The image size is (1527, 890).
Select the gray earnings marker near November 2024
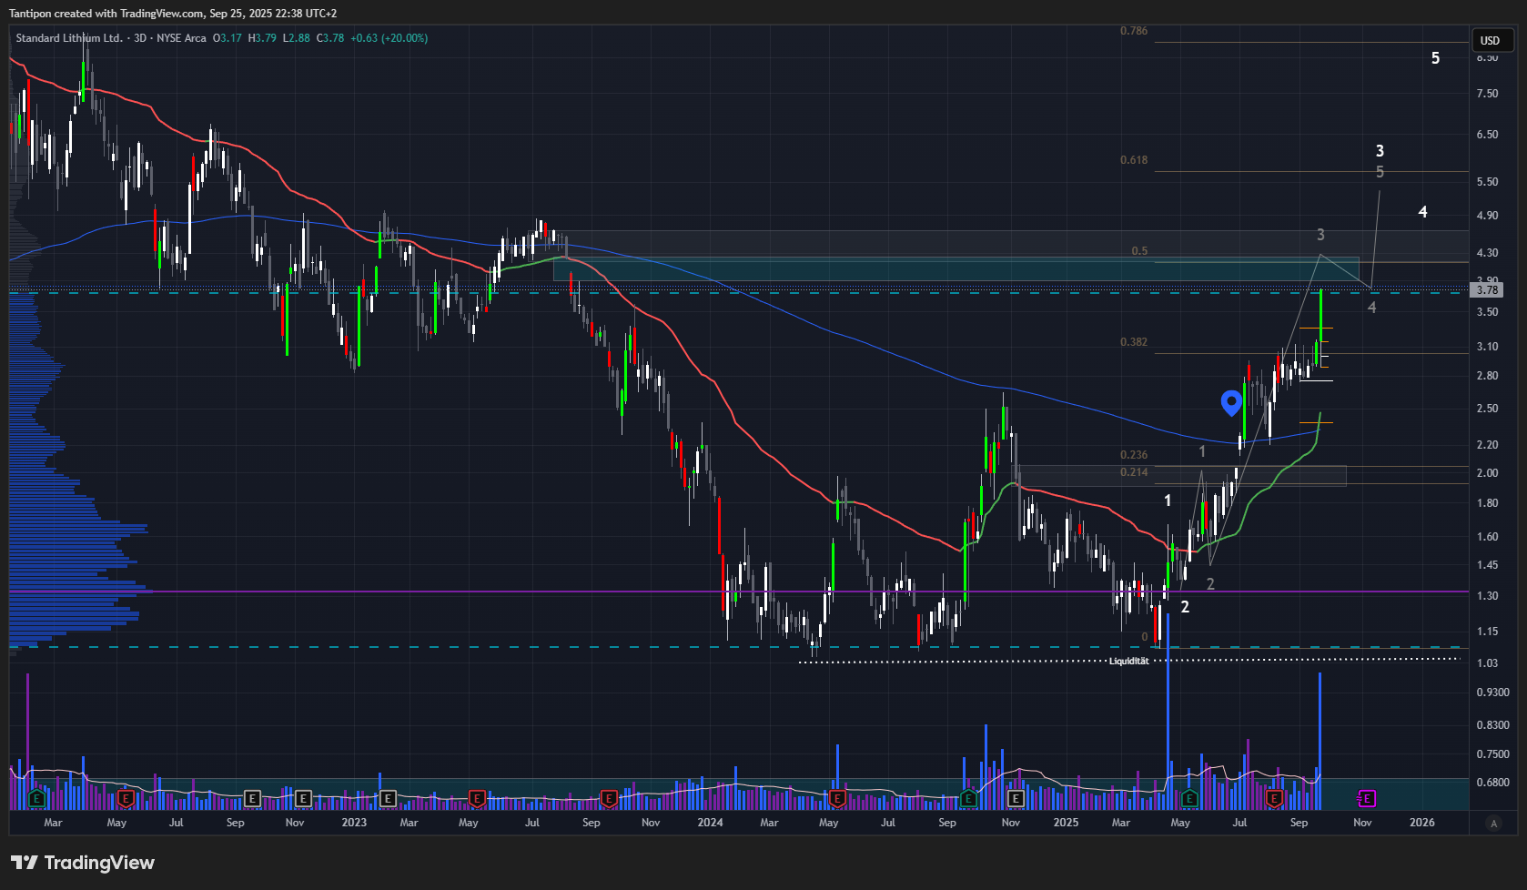[x=1016, y=799]
